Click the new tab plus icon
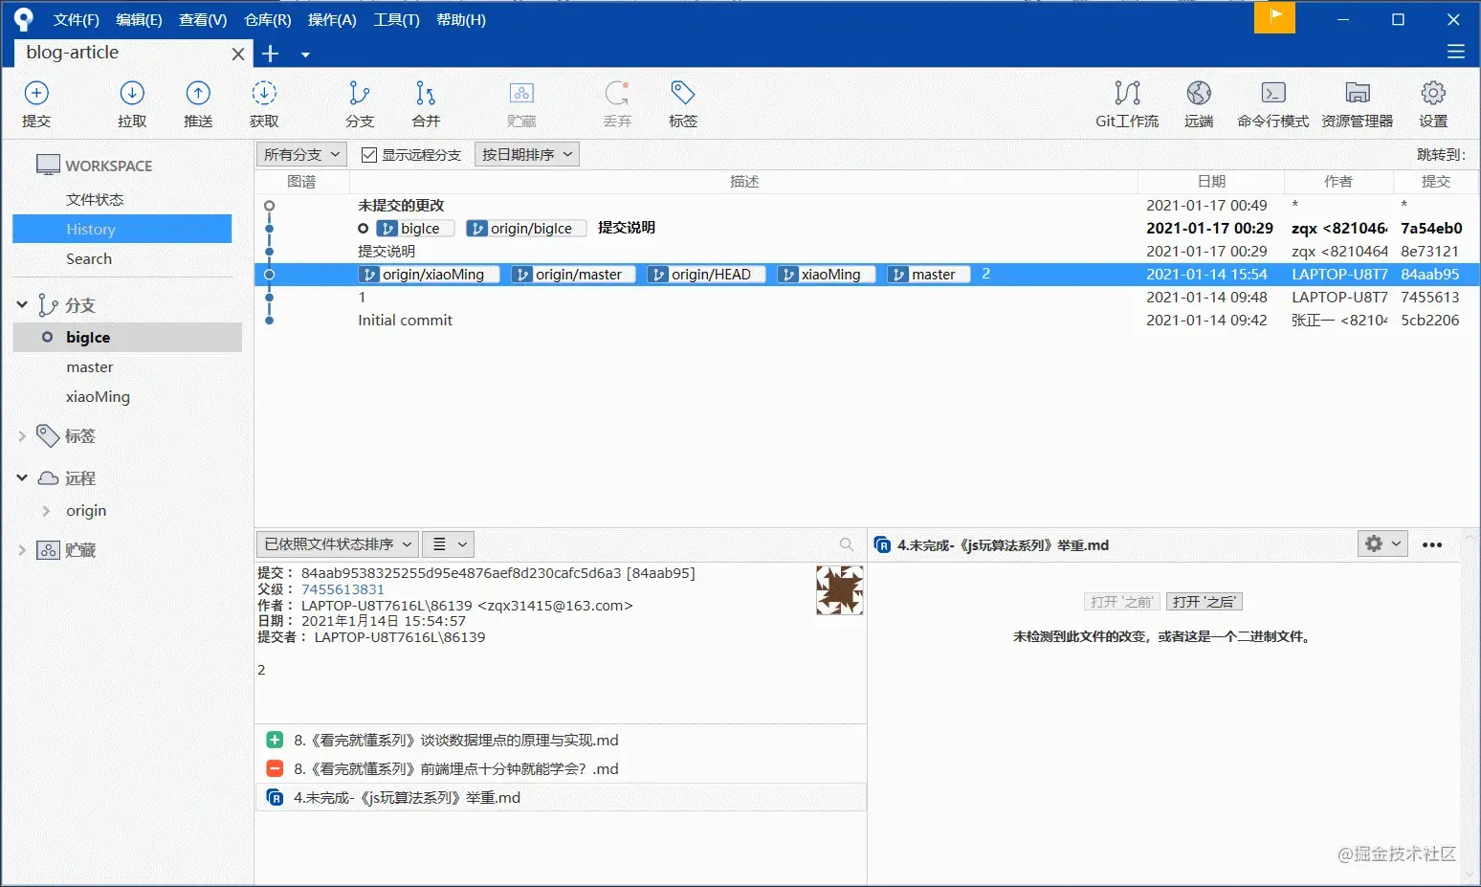This screenshot has height=887, width=1481. 271,54
